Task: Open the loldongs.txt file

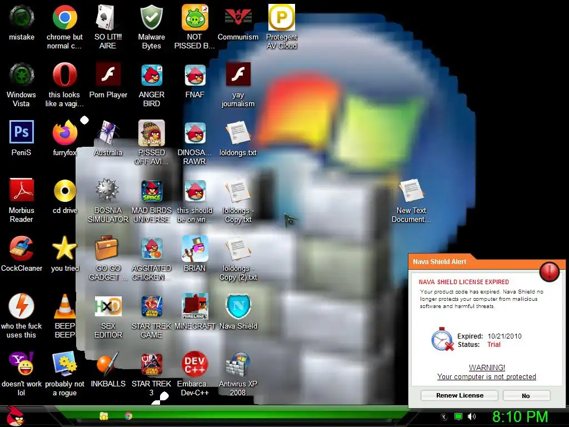Action: pos(238,133)
